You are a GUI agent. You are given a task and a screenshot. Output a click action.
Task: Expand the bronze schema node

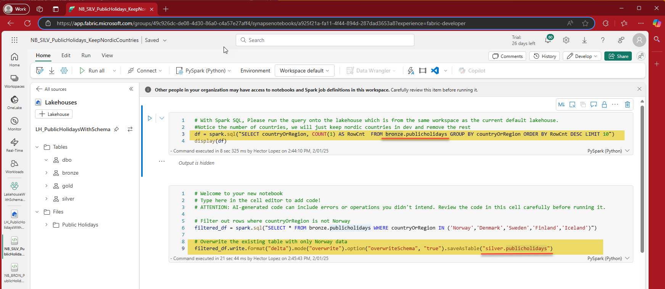pyautogui.click(x=47, y=173)
